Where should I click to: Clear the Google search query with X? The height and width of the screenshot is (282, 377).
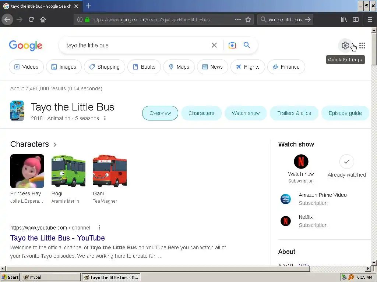(x=214, y=45)
